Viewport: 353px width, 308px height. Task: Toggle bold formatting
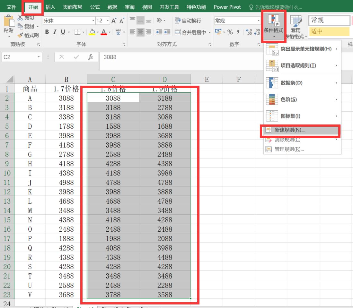click(47, 32)
